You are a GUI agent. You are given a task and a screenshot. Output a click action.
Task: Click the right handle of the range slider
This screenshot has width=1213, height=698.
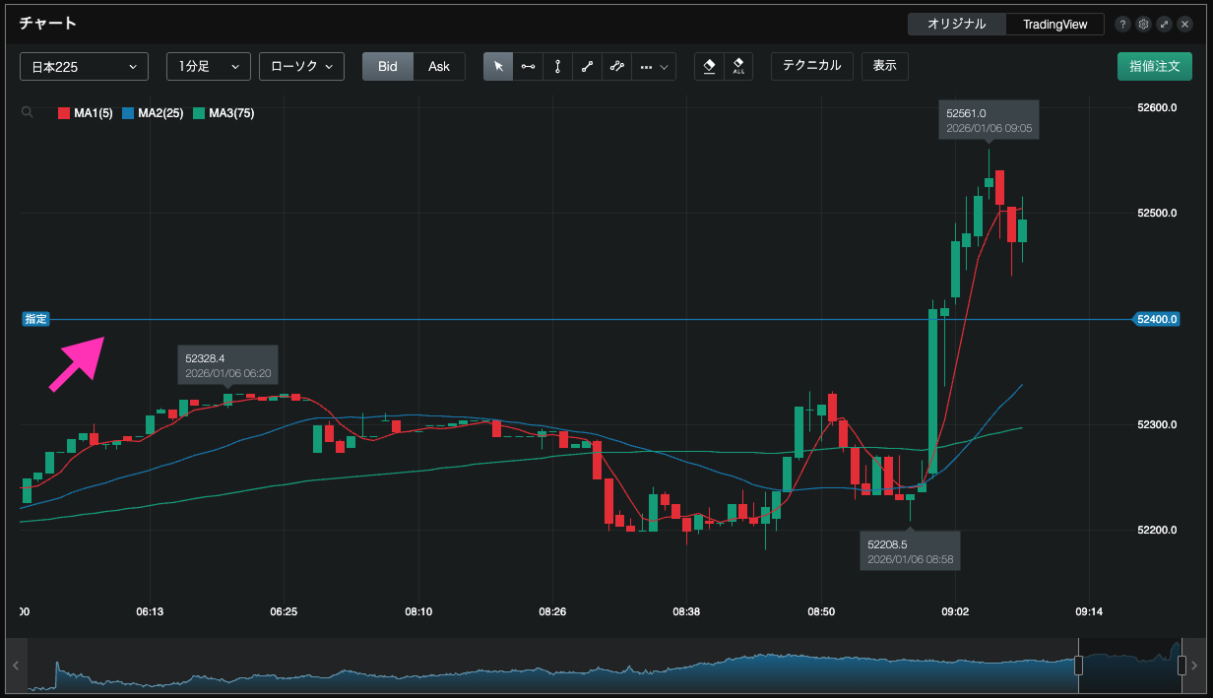coord(1182,666)
